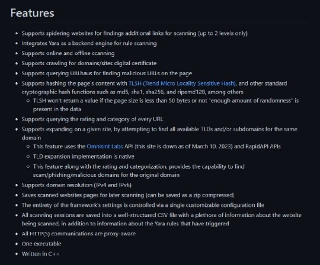Screen dimensions: 320x265
Task: Click the 'Supports expanding on a given site' bullet
Action: (159, 134)
